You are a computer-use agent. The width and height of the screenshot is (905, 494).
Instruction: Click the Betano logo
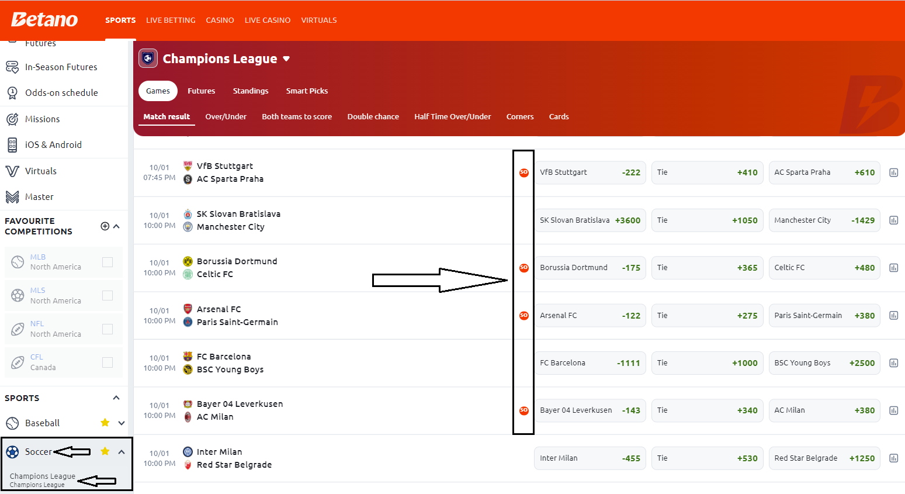[x=44, y=19]
